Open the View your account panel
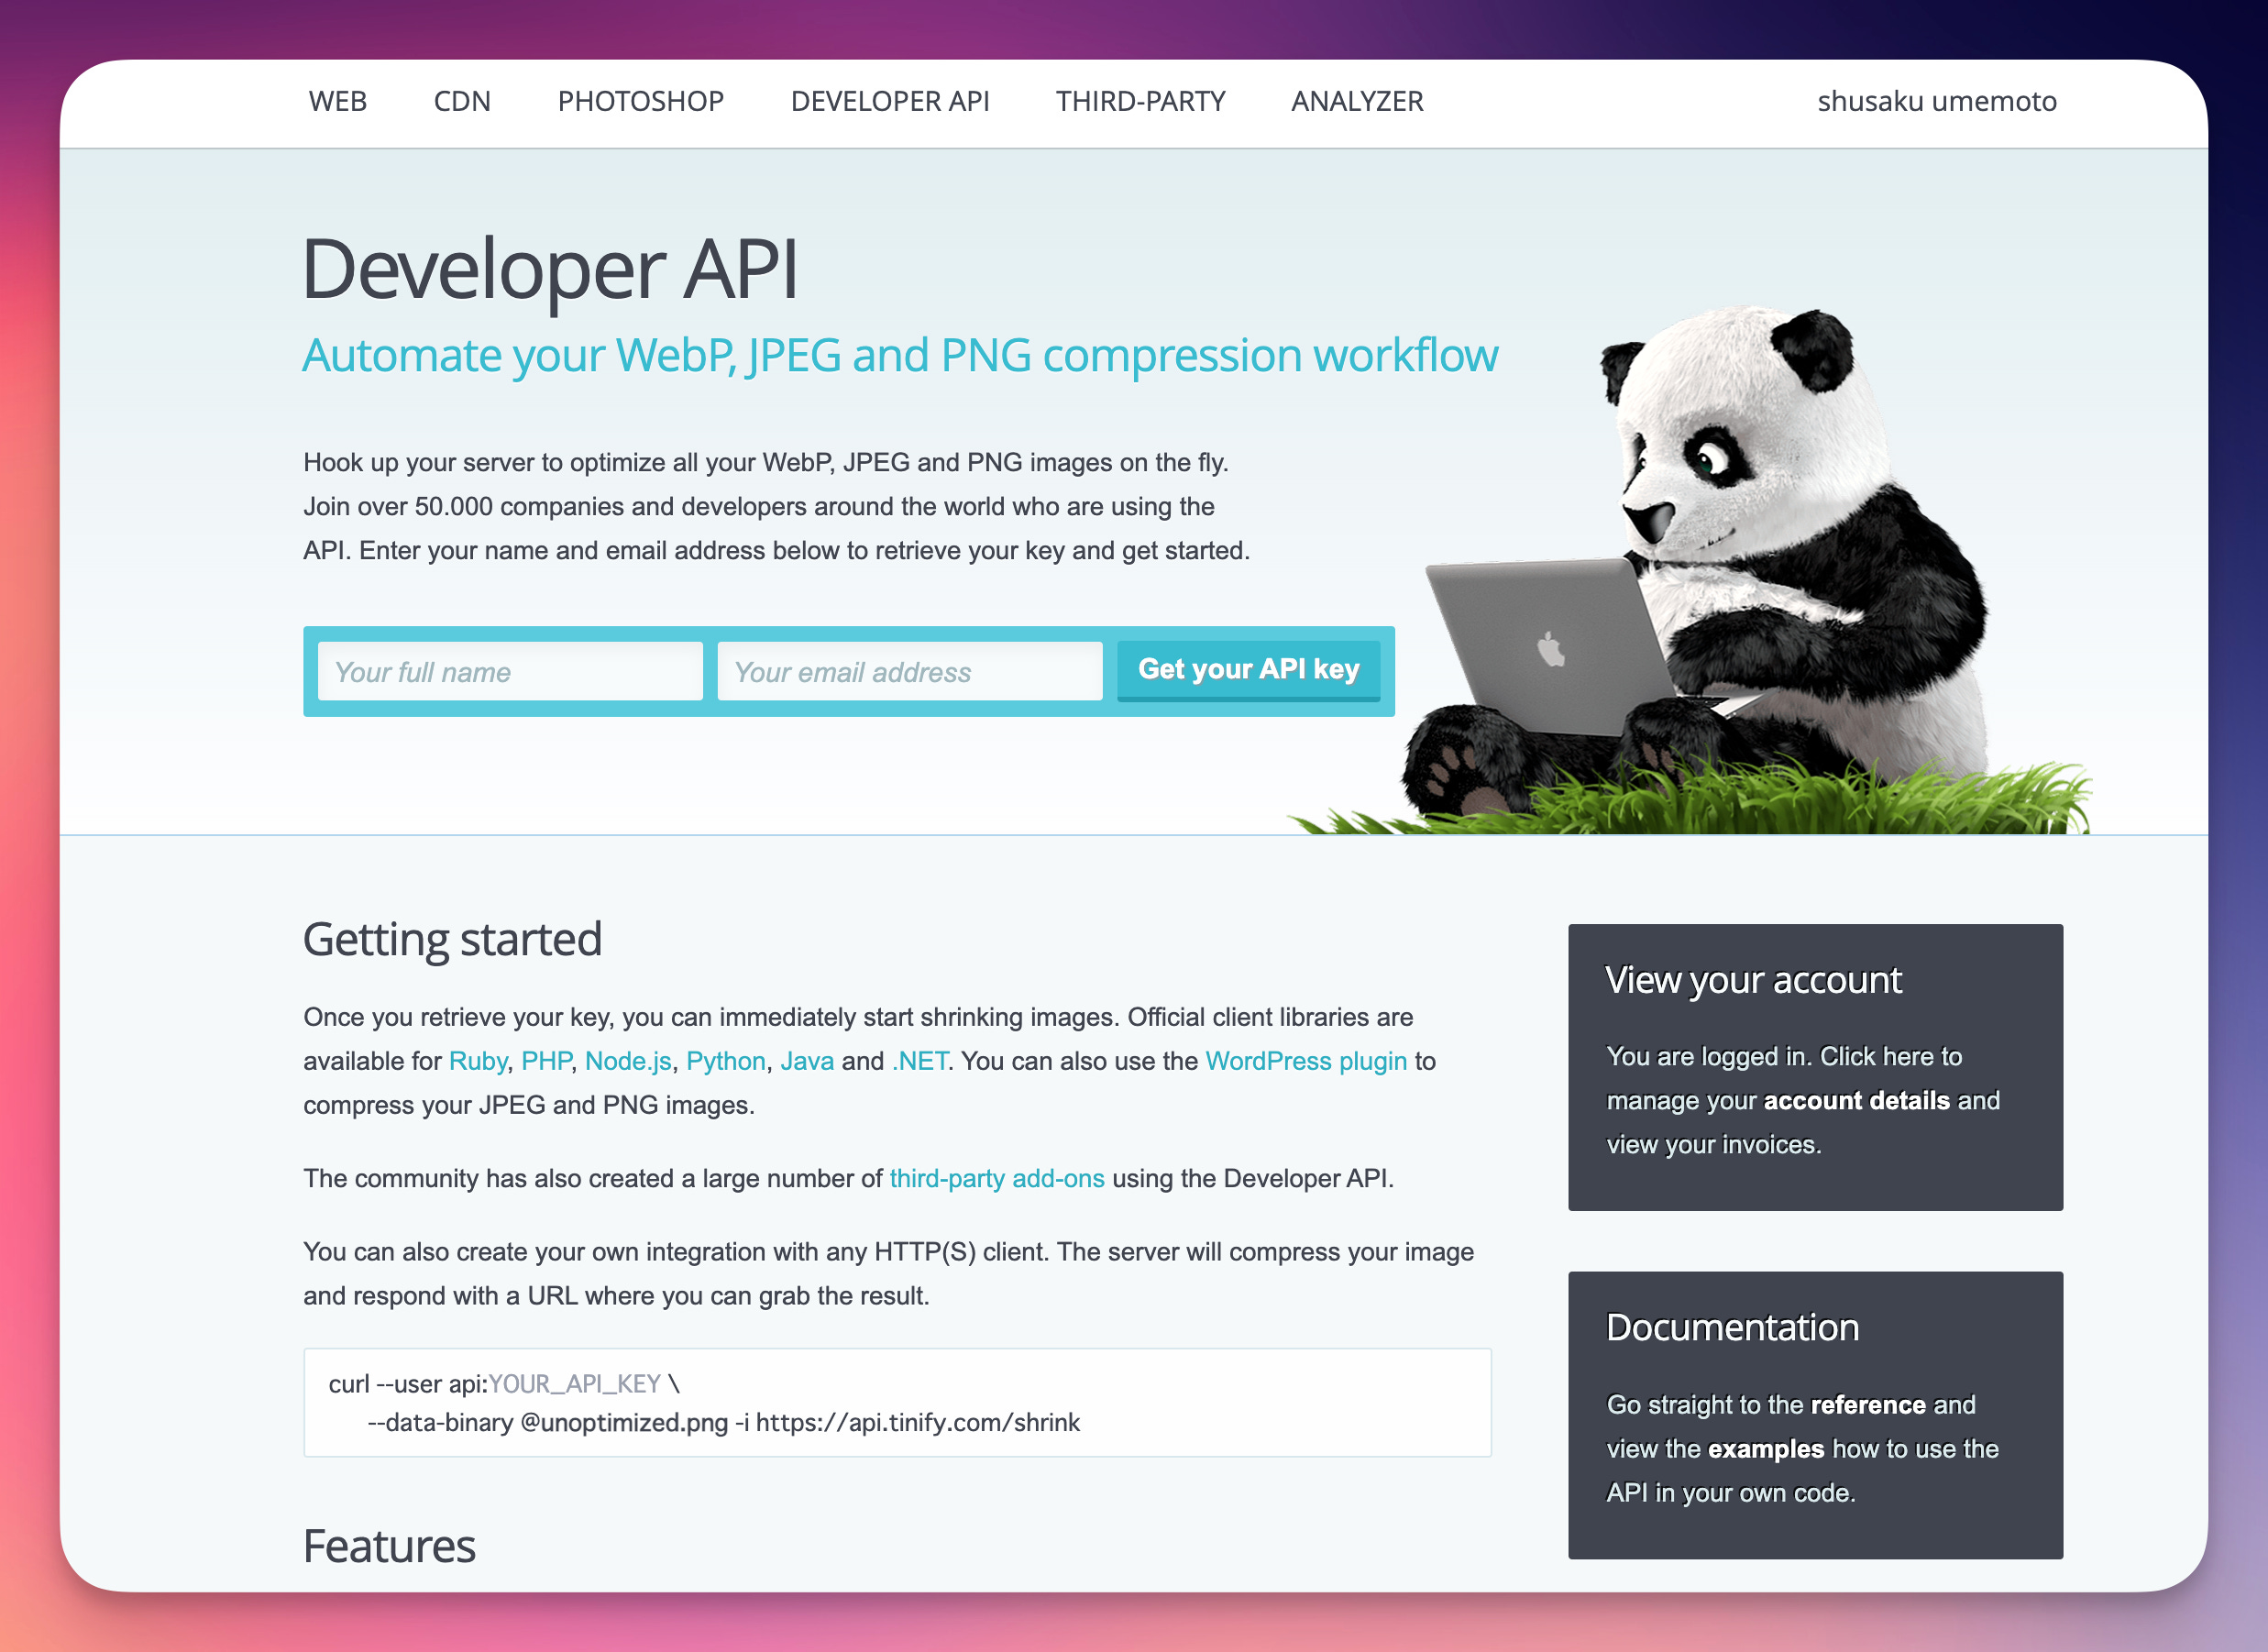Viewport: 2268px width, 1652px height. pyautogui.click(x=1815, y=1067)
